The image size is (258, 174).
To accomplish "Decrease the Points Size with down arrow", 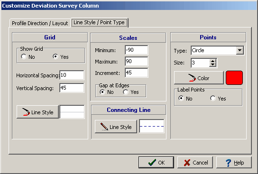I will pyautogui.click(x=213, y=65).
